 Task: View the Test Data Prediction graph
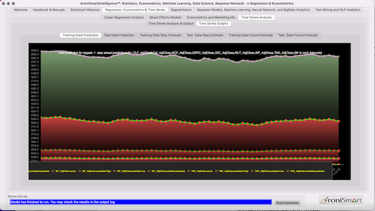point(119,35)
